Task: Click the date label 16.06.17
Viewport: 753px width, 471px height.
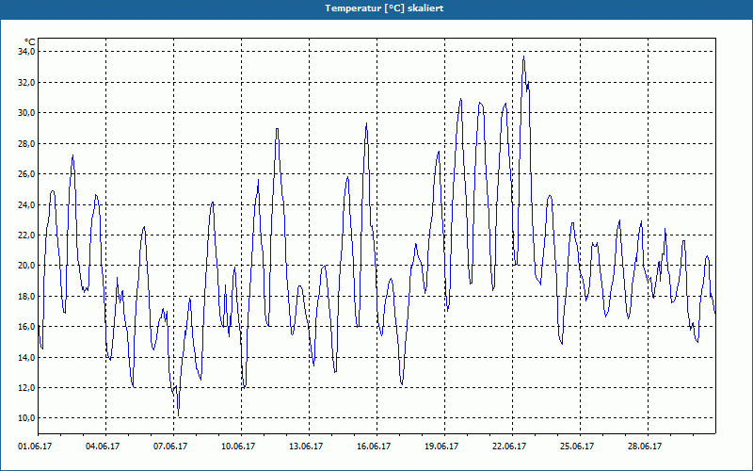Action: 374,447
